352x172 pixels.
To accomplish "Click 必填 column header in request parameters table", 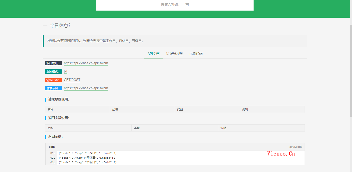I will [x=115, y=109].
